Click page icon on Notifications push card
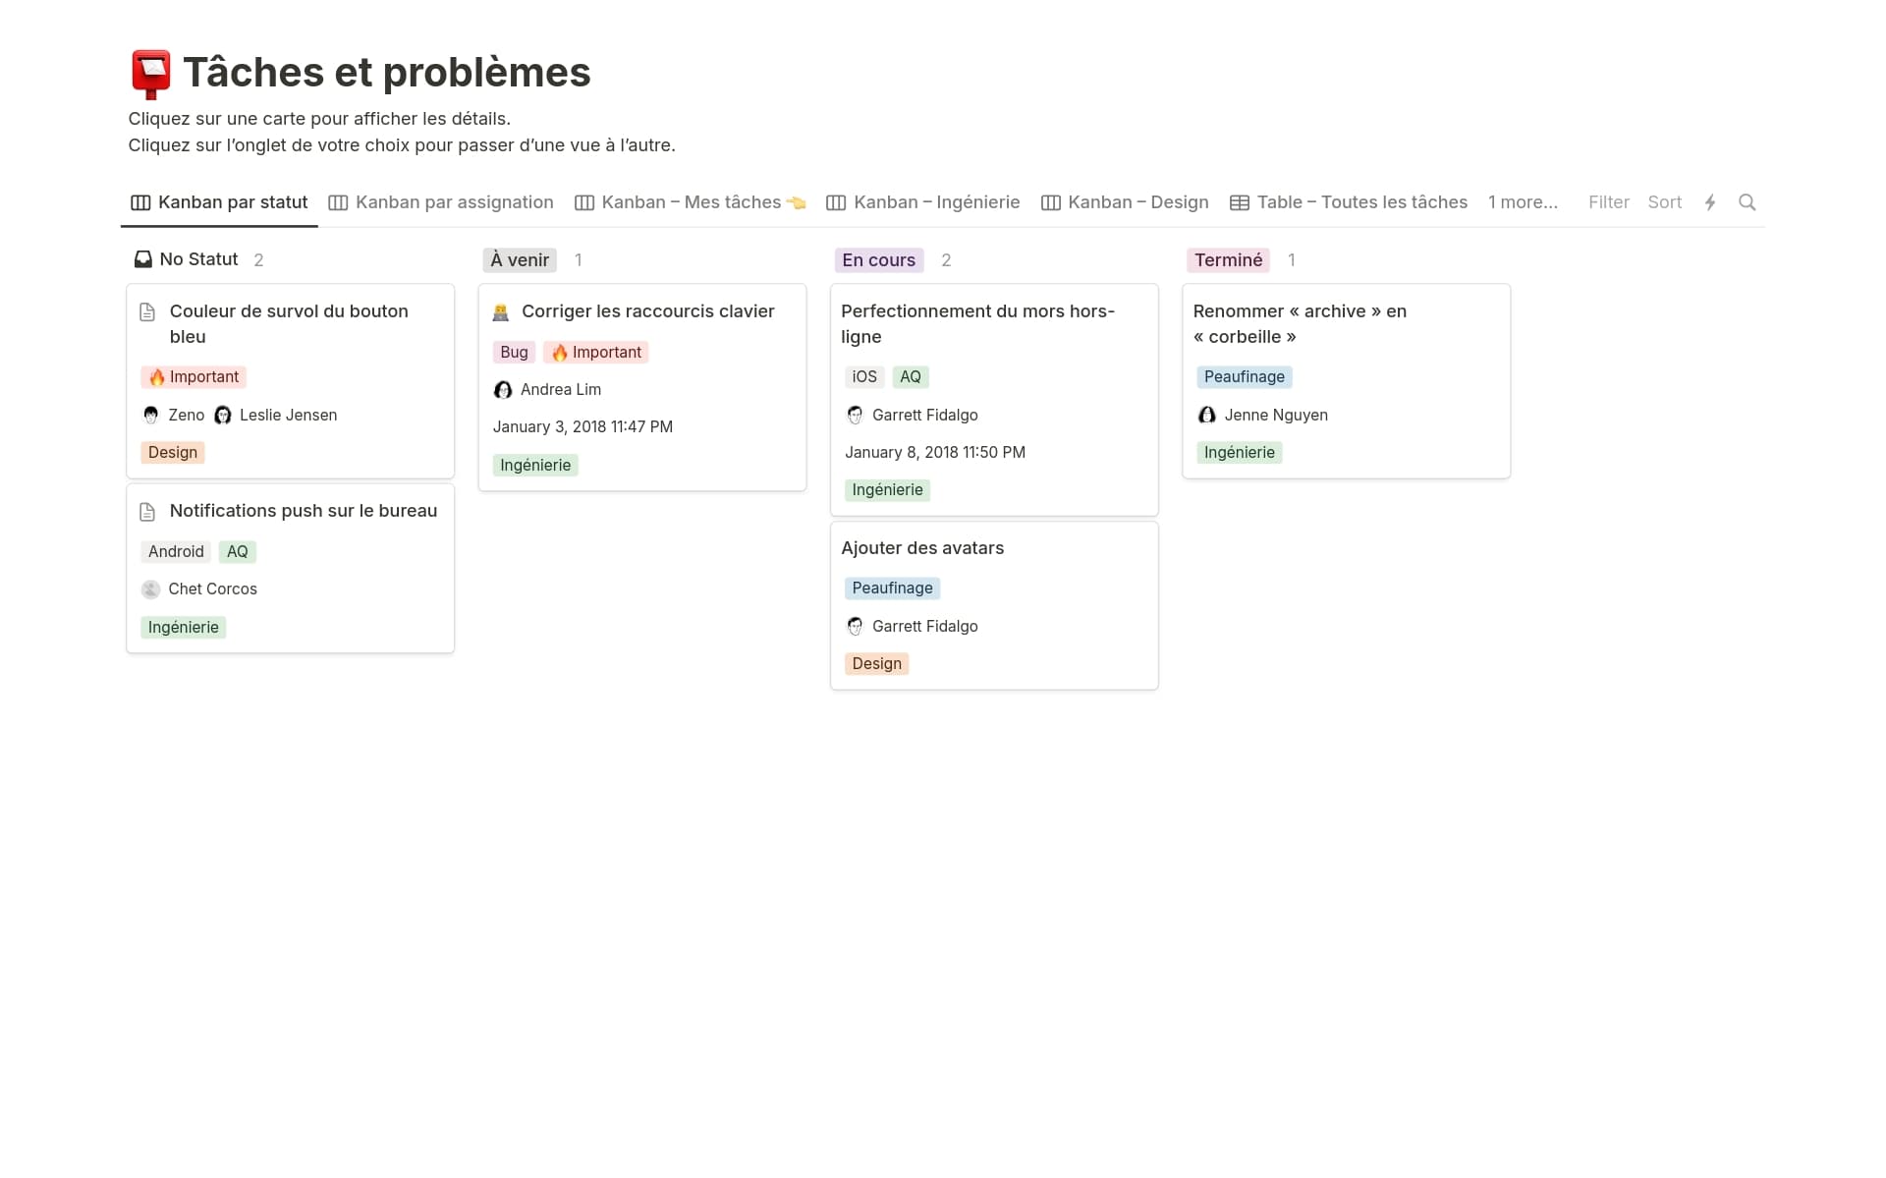 147,512
